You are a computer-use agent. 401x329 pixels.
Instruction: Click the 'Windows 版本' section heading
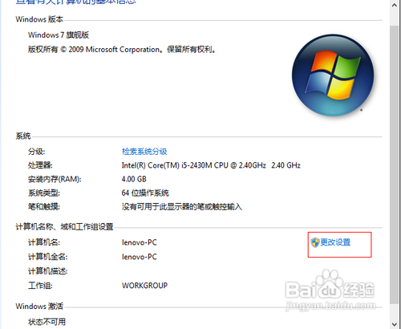tap(39, 19)
